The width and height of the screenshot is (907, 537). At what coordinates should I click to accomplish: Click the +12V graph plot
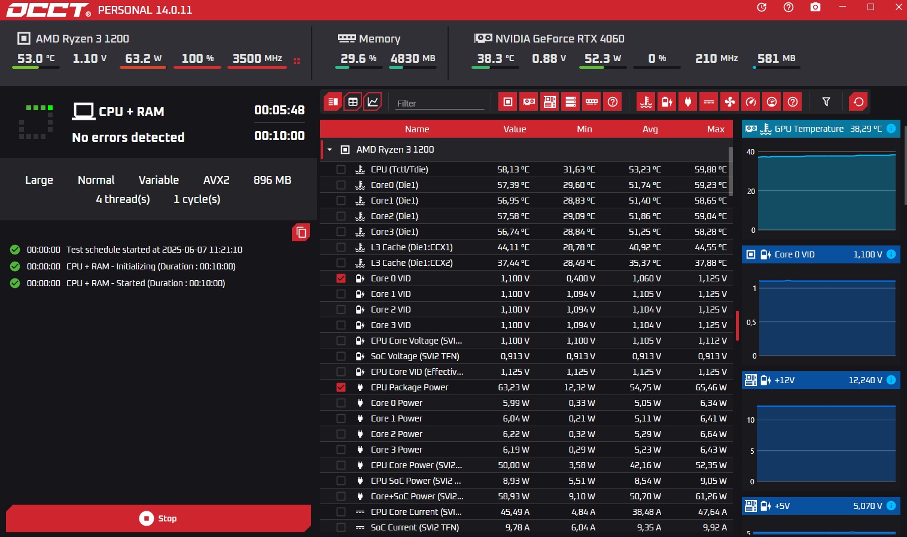tap(827, 443)
